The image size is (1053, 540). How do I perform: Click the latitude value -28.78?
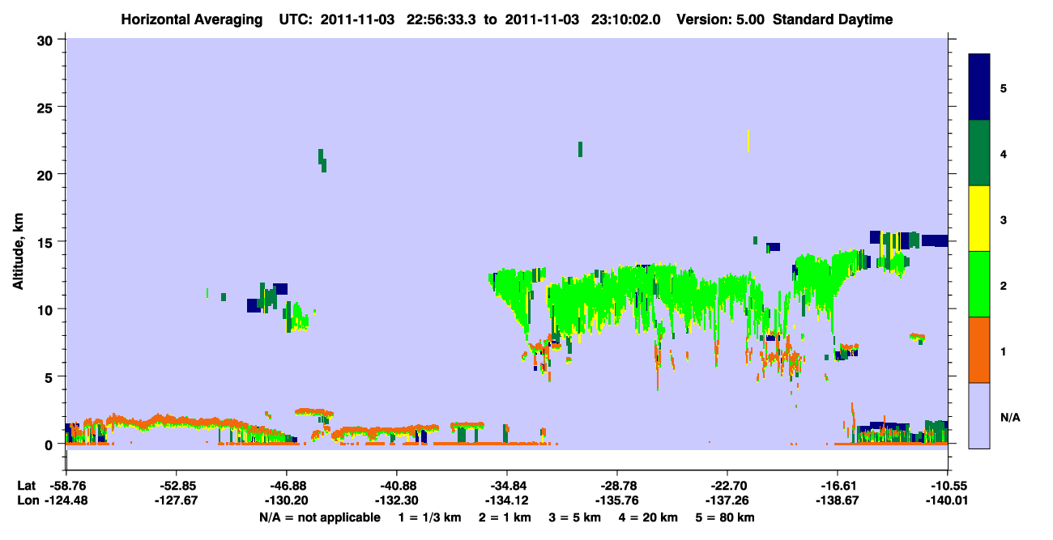617,486
